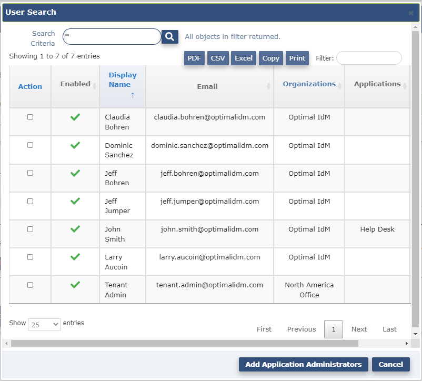This screenshot has width=422, height=381.
Task: Go to the First page
Action: [264, 329]
